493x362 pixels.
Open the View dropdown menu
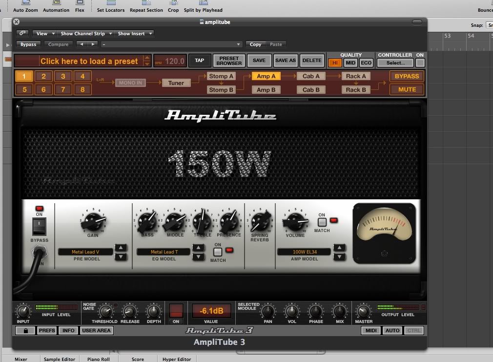click(45, 33)
